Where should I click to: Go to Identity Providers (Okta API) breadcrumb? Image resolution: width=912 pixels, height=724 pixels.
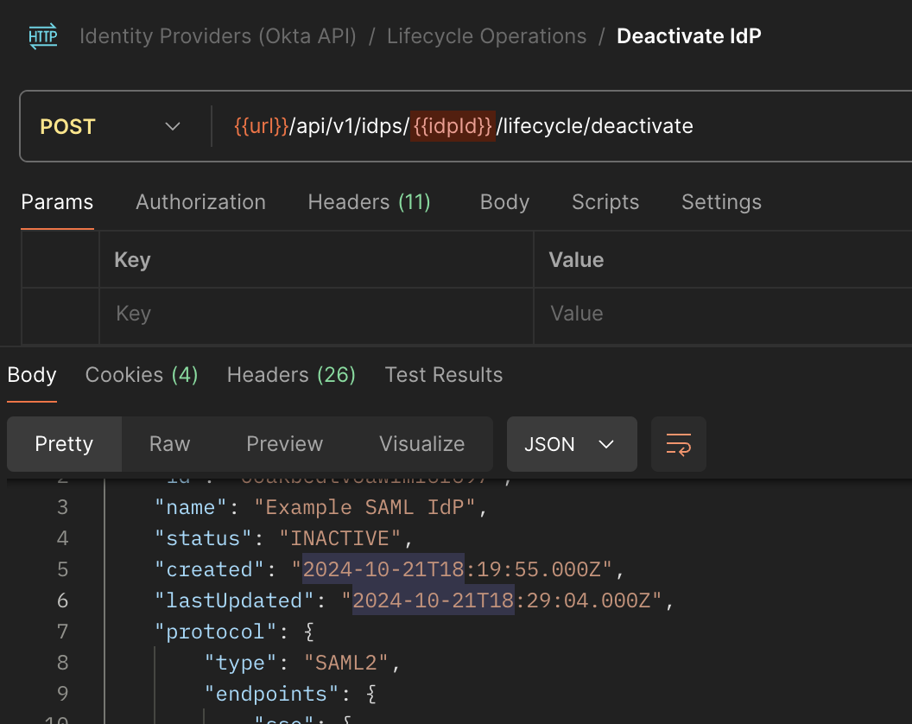218,36
